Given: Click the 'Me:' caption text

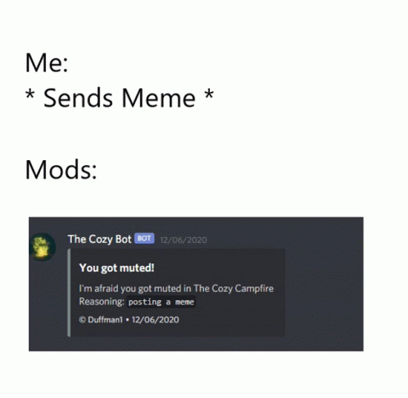Looking at the screenshot, I should coord(47,63).
